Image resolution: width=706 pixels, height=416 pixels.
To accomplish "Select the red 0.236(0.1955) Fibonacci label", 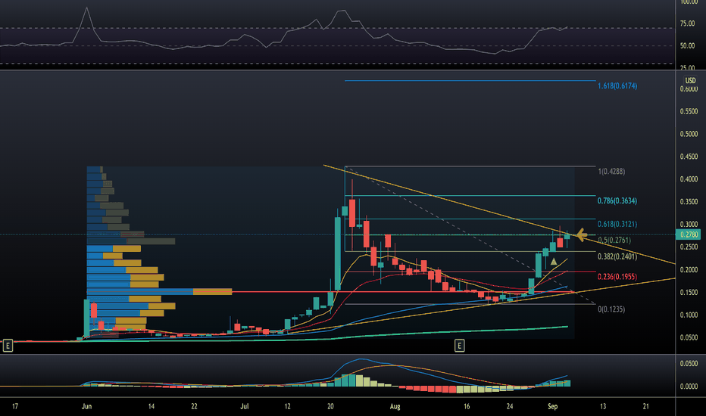I will (x=617, y=277).
